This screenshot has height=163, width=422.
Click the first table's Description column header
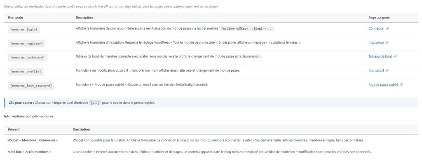coord(84,17)
